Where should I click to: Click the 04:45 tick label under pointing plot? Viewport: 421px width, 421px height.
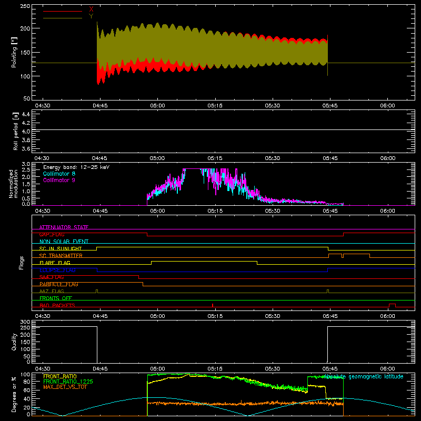click(x=100, y=106)
